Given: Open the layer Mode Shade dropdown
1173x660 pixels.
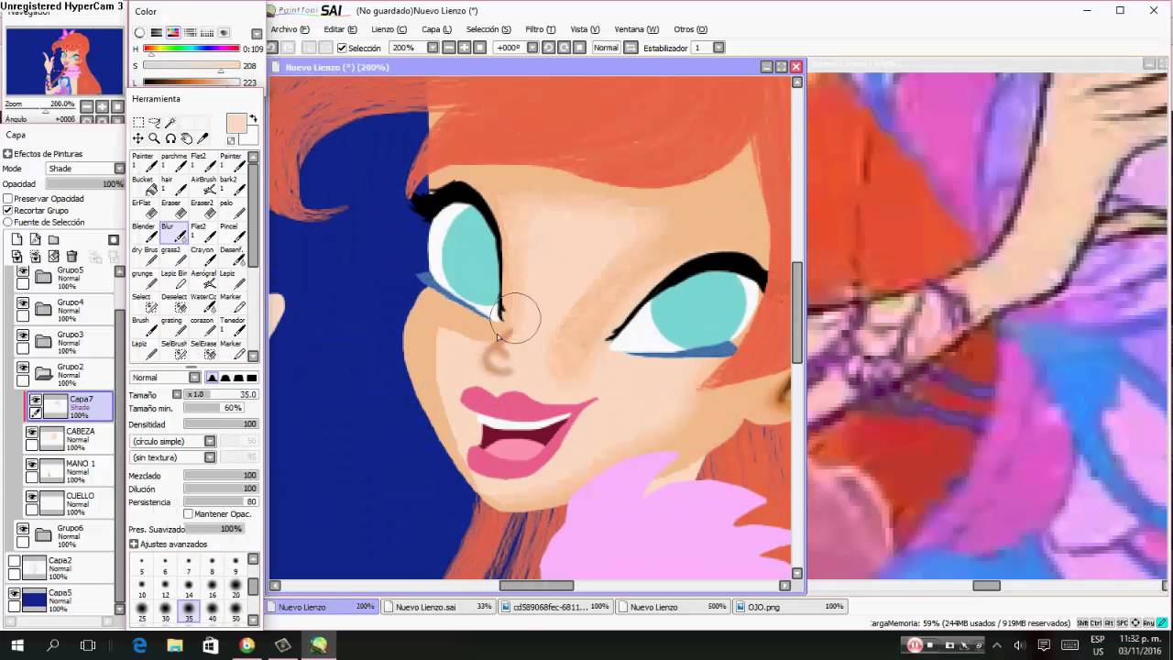Looking at the screenshot, I should [86, 169].
